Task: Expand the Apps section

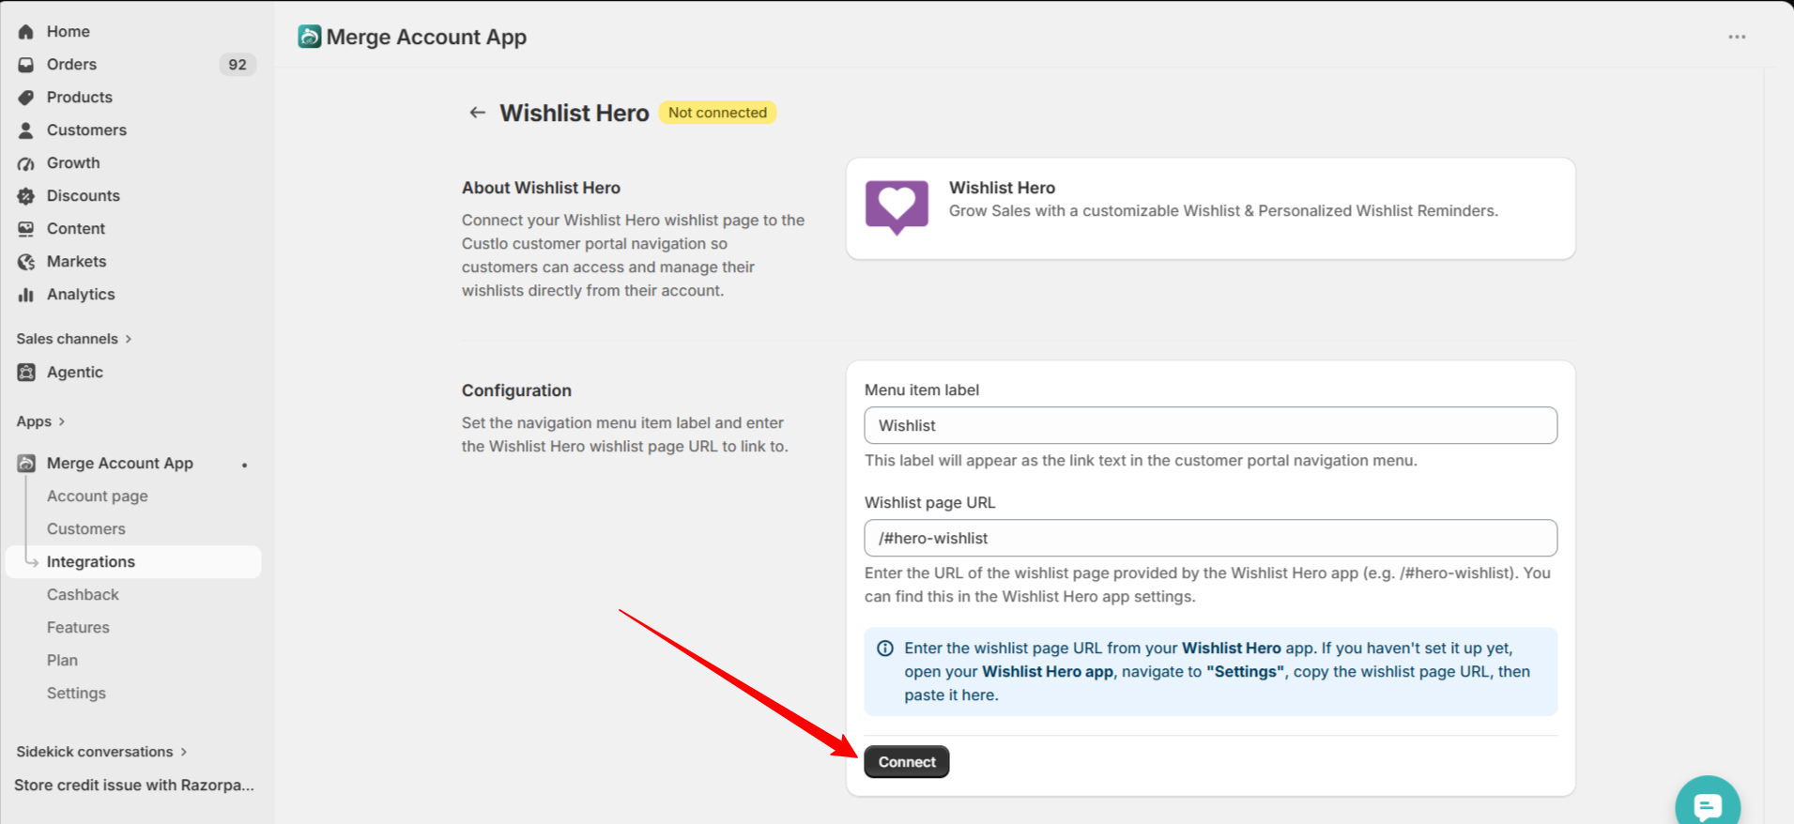Action: point(40,421)
